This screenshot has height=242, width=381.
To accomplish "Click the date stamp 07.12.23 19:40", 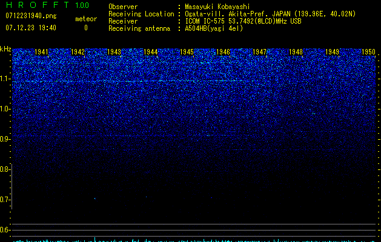I will 31,28.
